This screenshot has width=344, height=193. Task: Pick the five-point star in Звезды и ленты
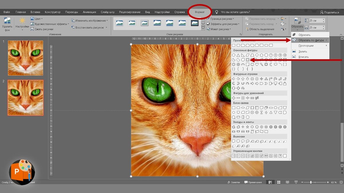248,127
